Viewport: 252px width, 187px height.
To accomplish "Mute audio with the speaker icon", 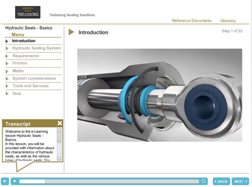I will coord(5,181).
